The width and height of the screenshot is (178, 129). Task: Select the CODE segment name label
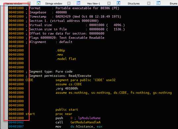click(x=29, y=80)
